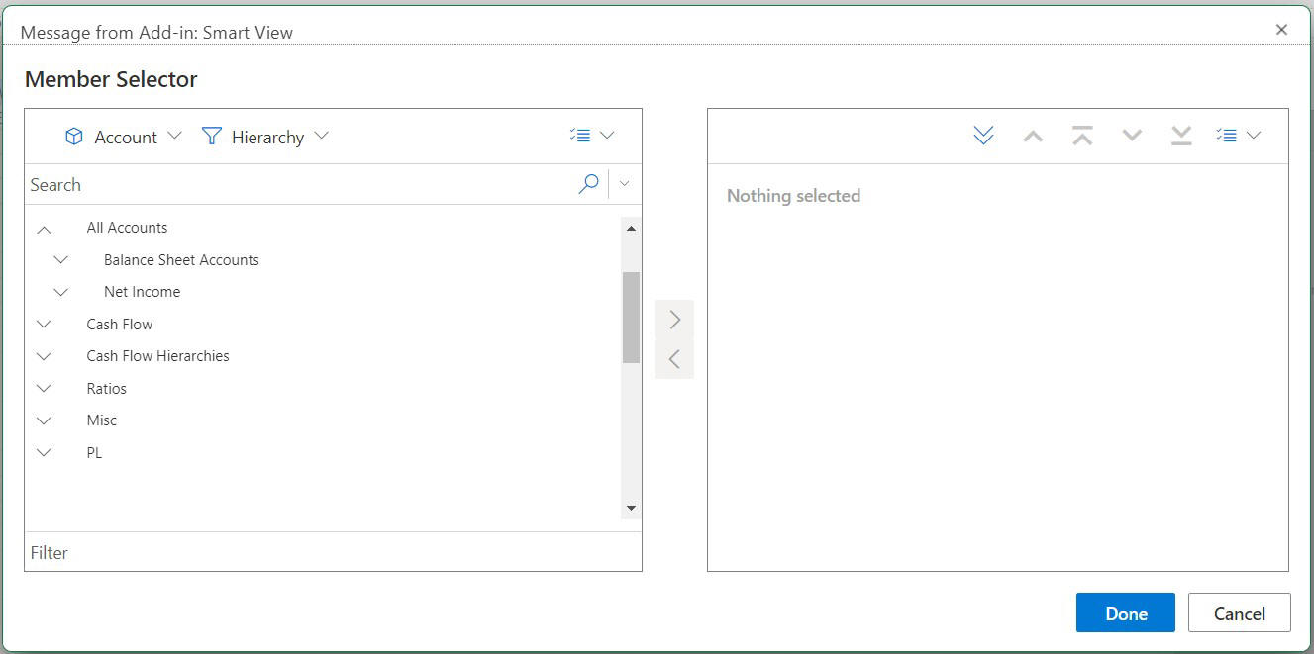Screen dimensions: 1314x654
Task: Select Balance Sheet Accounts in the tree
Action: pos(180,259)
